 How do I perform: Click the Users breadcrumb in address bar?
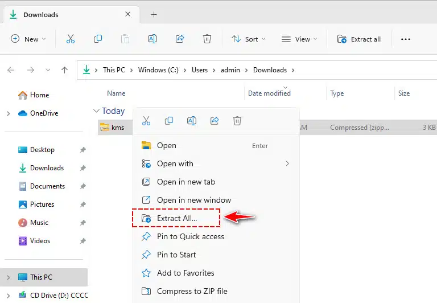pos(200,70)
